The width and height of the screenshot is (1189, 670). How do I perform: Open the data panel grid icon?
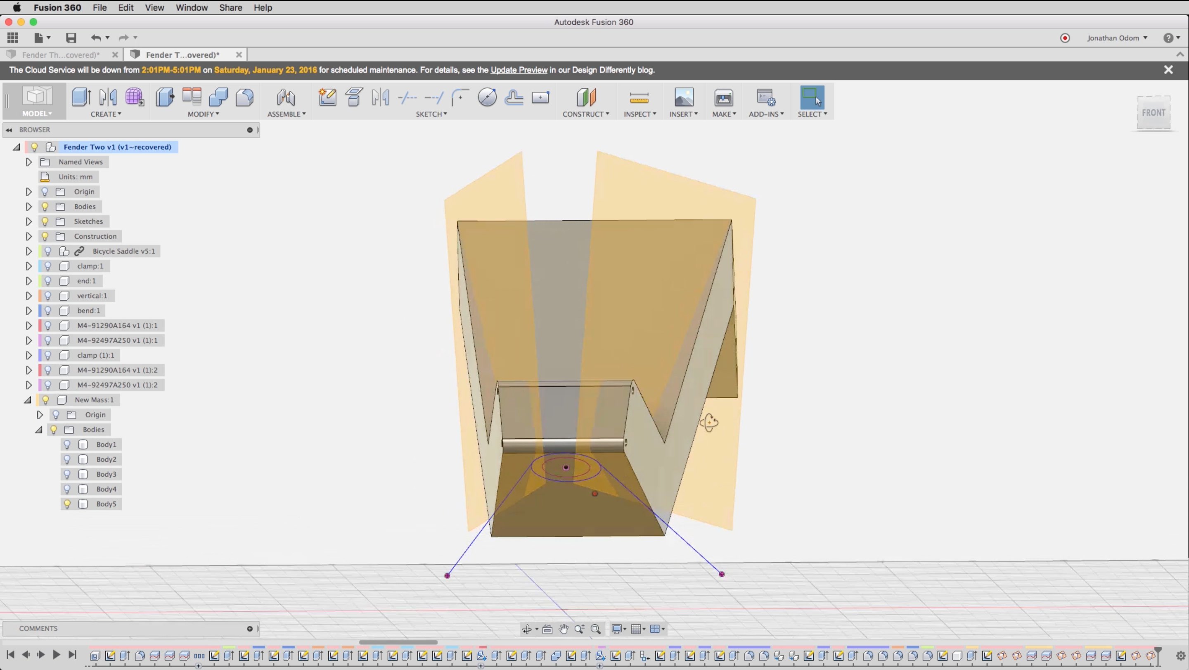pyautogui.click(x=12, y=38)
